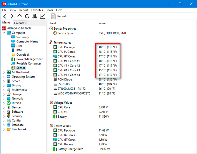Click the Display monitor icon

(x=9, y=86)
